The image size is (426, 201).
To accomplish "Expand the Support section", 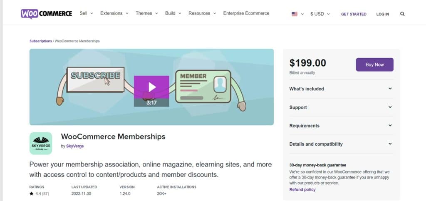I will [x=341, y=107].
